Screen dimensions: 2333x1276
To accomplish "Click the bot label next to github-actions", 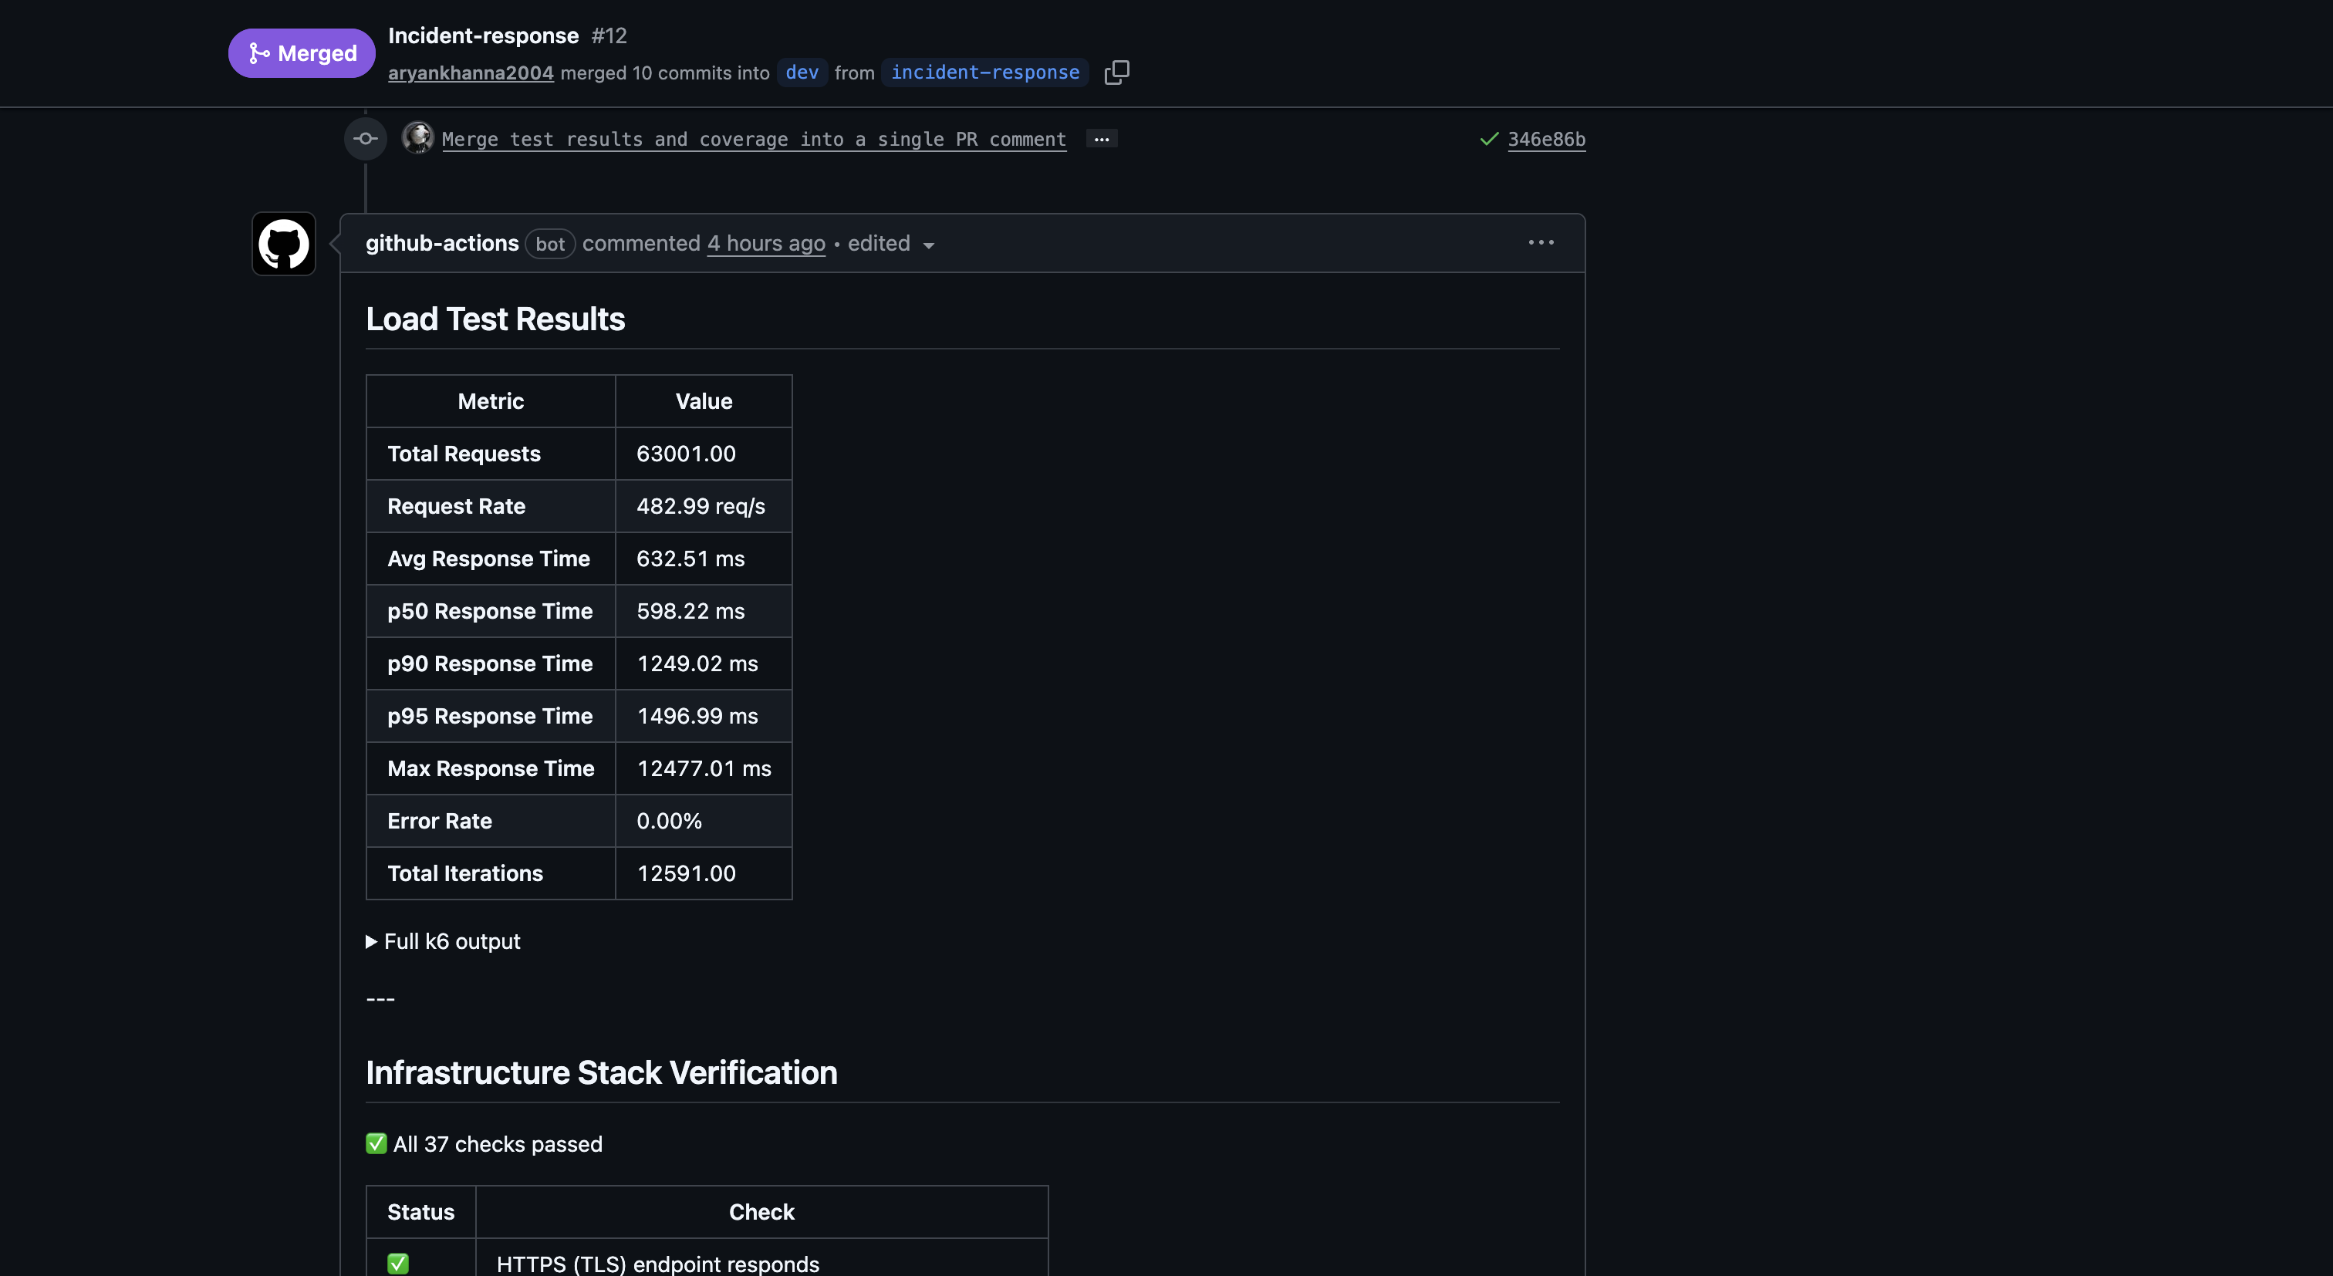I will coord(550,244).
